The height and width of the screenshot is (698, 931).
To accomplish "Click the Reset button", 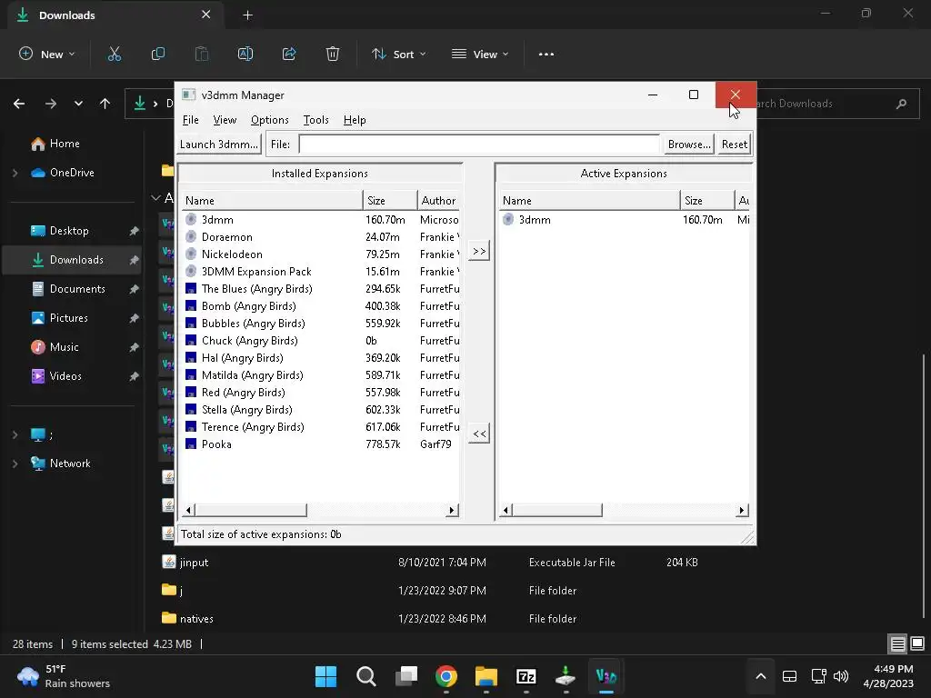I will (x=735, y=145).
